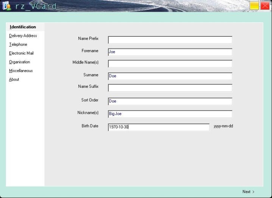This screenshot has width=272, height=198.
Task: Click into the Middle Name(s) field
Action: tap(170, 64)
